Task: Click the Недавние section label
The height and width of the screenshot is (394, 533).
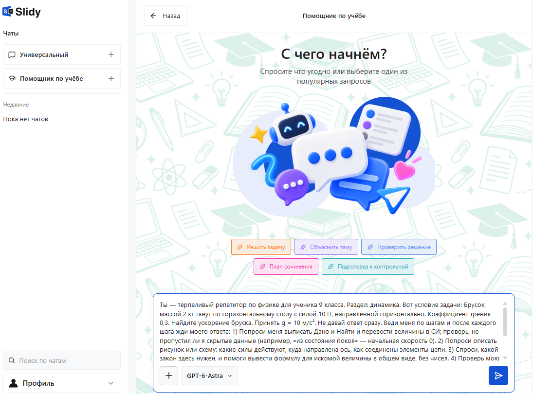Action: click(16, 105)
